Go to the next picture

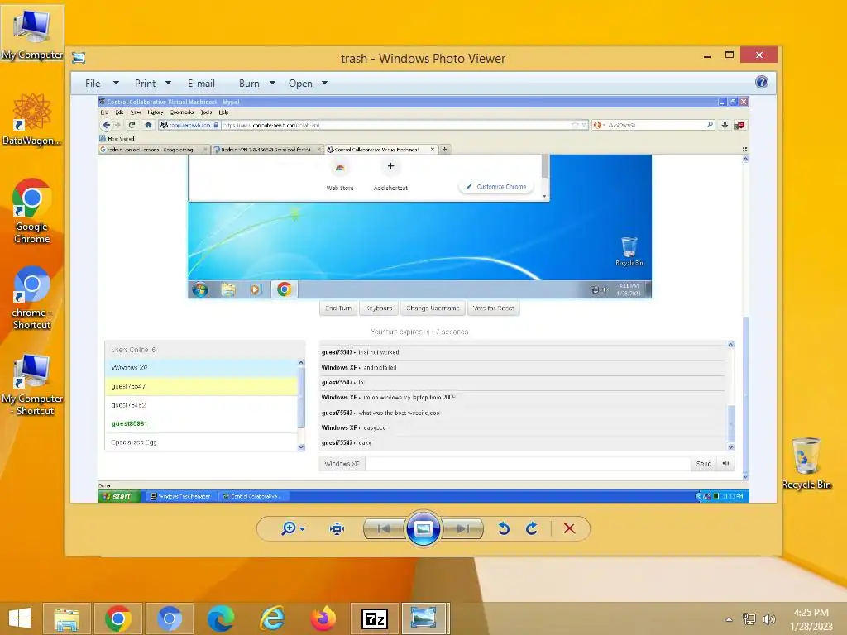(462, 528)
